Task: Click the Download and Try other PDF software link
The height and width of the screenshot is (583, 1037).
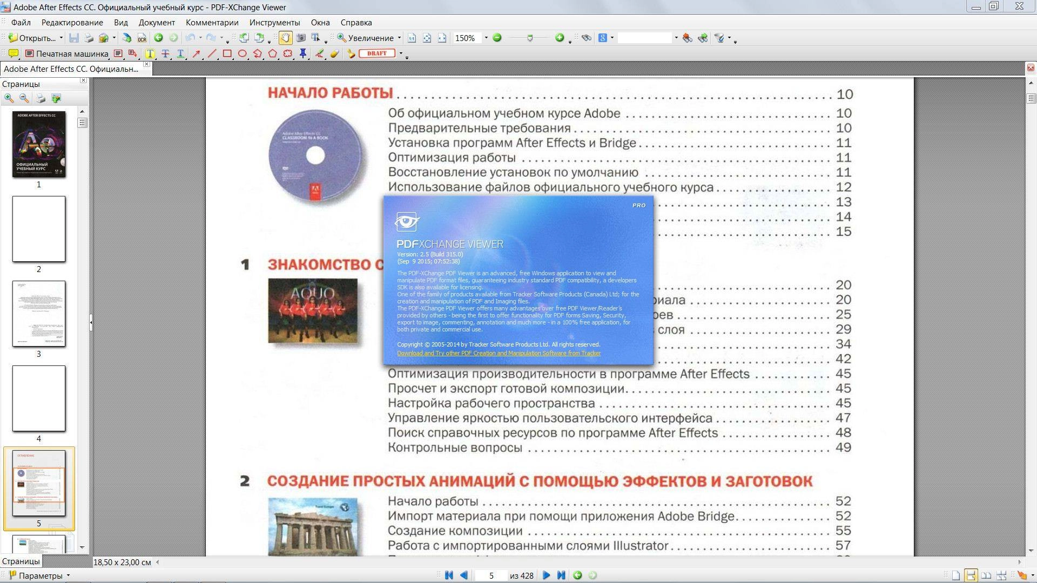Action: (499, 353)
